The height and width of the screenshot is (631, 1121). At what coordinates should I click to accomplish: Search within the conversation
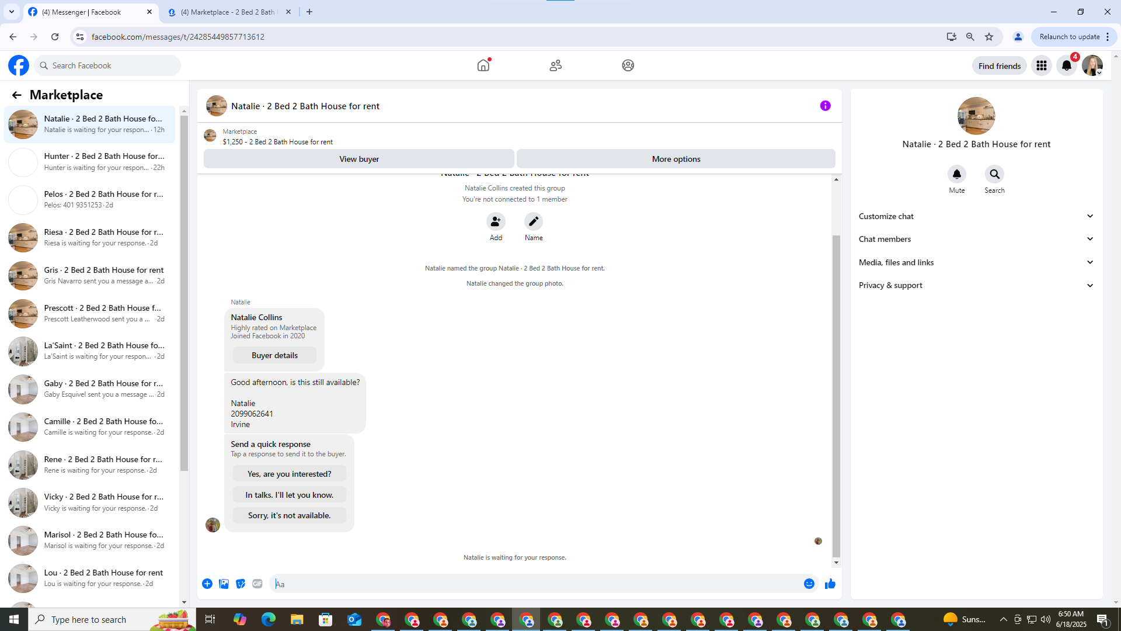995,174
